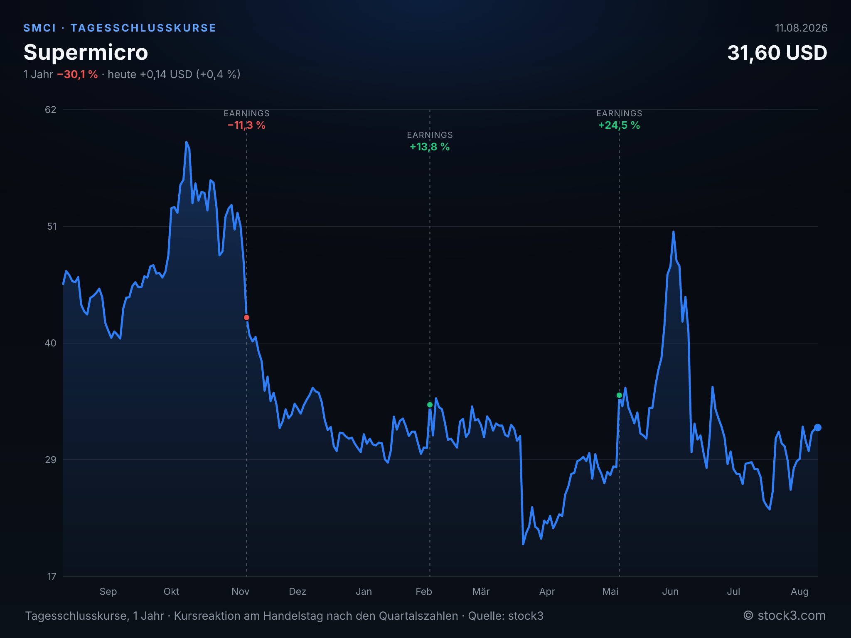
Task: Select the current price 31,60 USD
Action: click(x=777, y=53)
